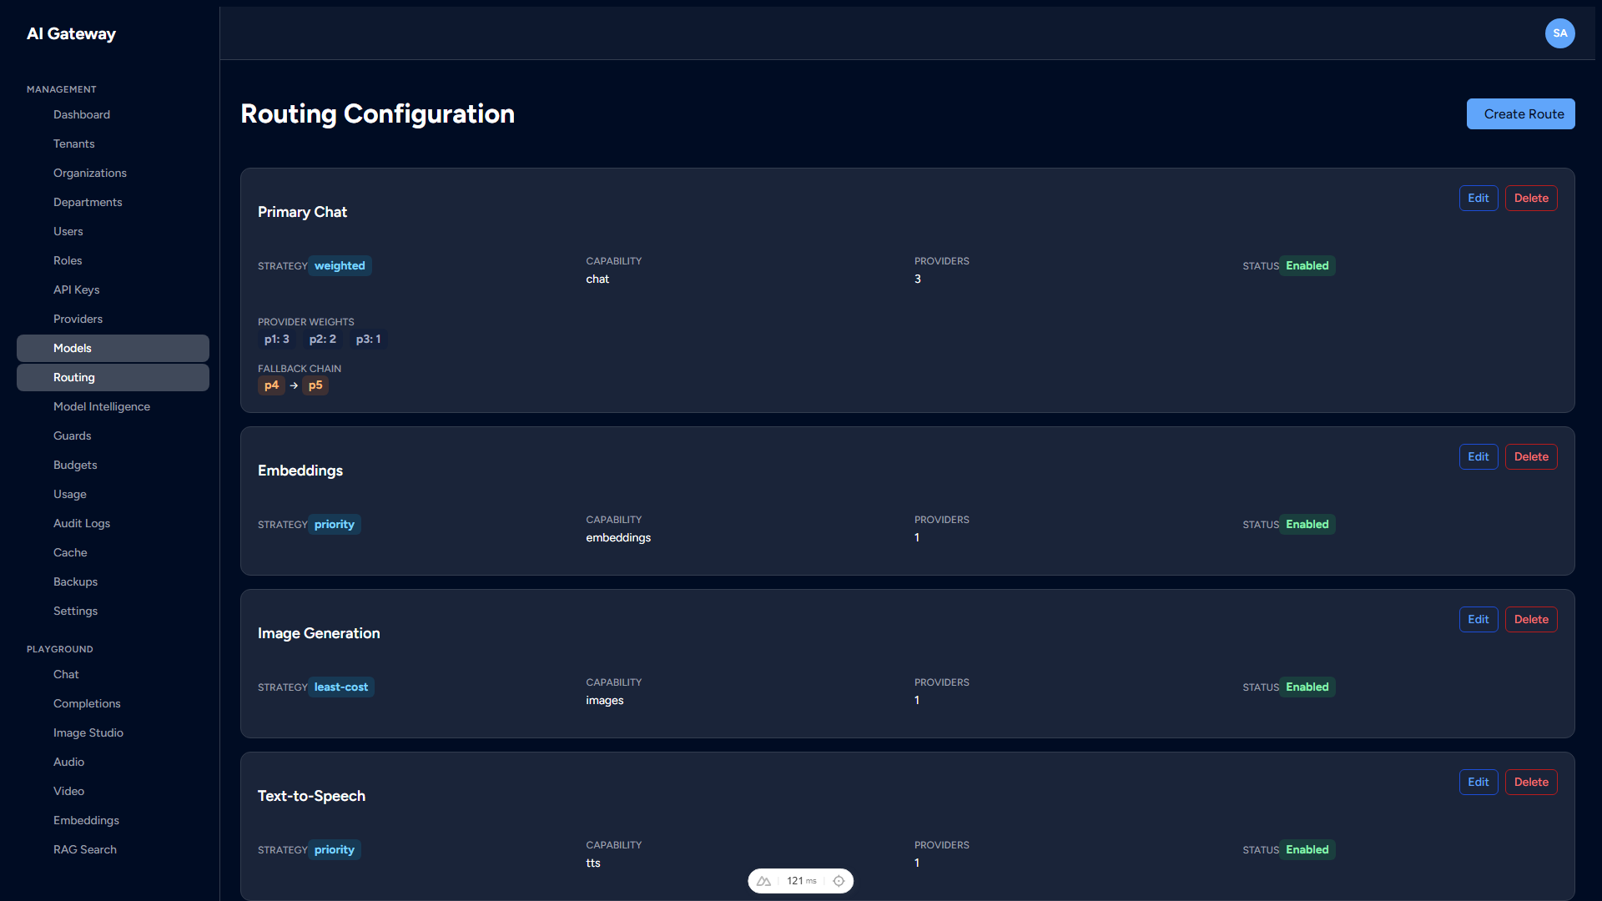Delete the Text-to-Speech route
Image resolution: width=1602 pixels, height=901 pixels.
pos(1530,782)
